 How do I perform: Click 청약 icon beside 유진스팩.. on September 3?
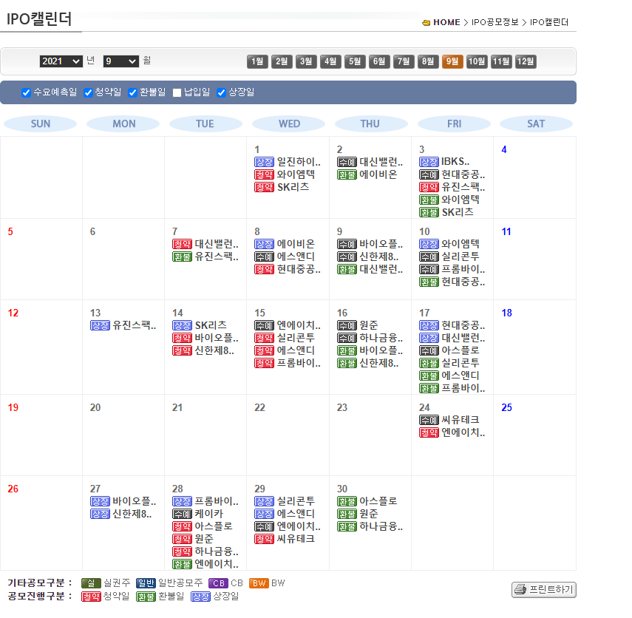point(429,187)
